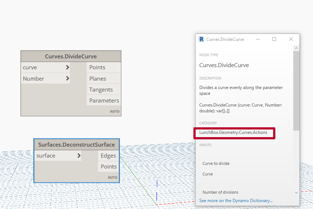Click the NODE TYPE section heading
313x209 pixels.
pyautogui.click(x=208, y=55)
